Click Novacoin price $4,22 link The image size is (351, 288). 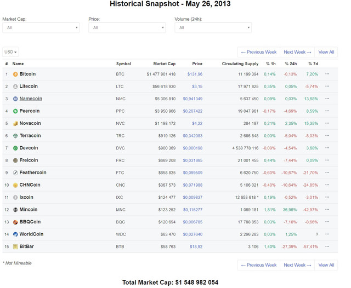click(197, 123)
